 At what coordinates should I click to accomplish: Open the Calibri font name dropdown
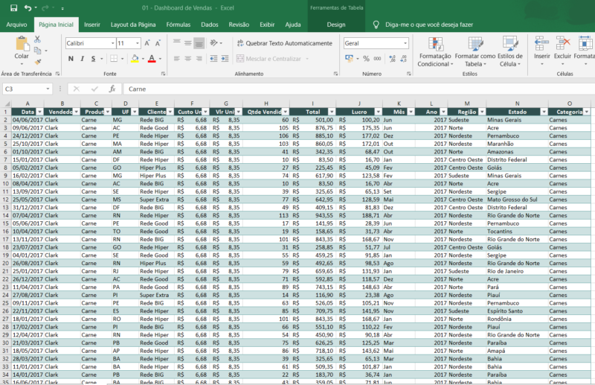112,43
